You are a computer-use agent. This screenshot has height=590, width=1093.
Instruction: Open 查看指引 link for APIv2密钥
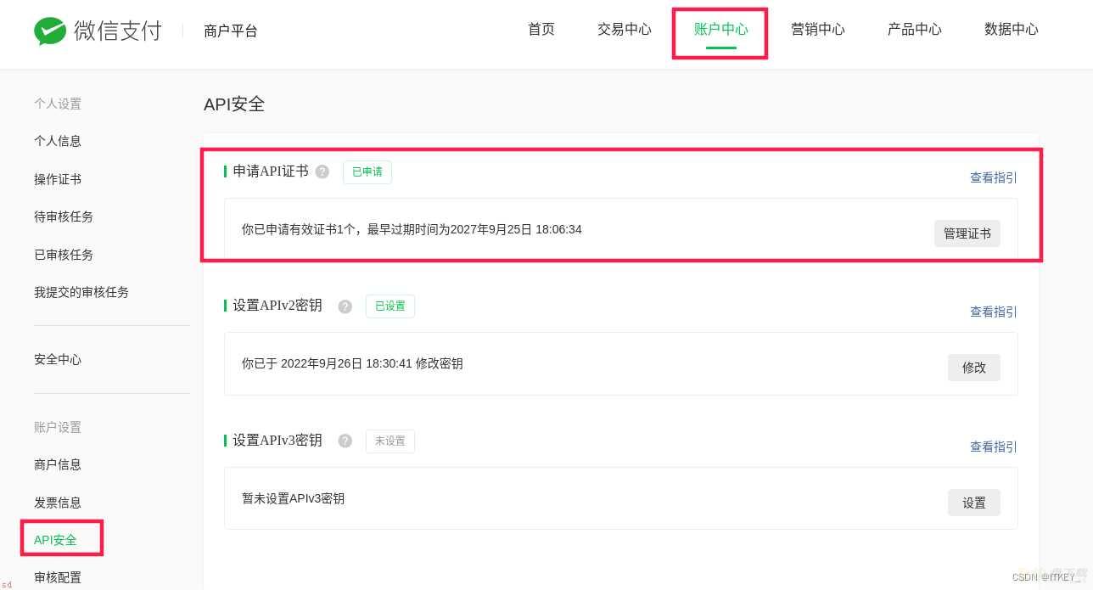click(994, 312)
